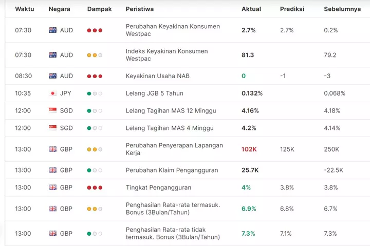Click the Aktual column header
The height and width of the screenshot is (246, 370).
251,9
